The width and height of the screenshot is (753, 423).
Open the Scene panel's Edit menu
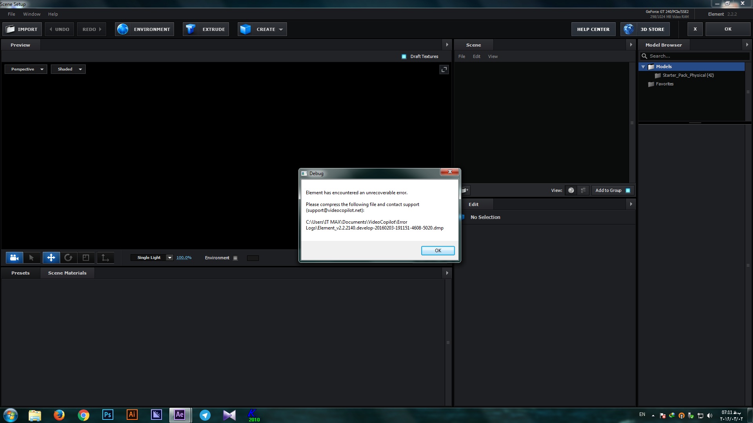pyautogui.click(x=477, y=56)
